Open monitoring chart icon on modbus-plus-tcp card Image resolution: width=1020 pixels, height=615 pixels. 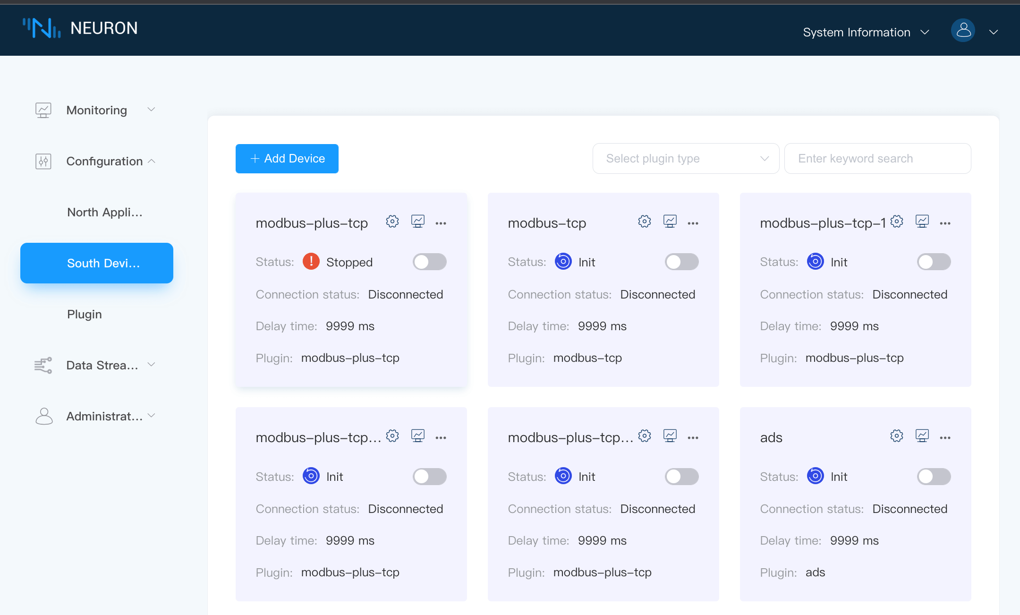417,222
